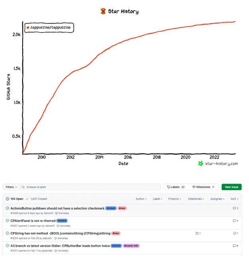Click comment icon on ActionsButton pulldown issue
The image size is (249, 259).
(x=234, y=208)
